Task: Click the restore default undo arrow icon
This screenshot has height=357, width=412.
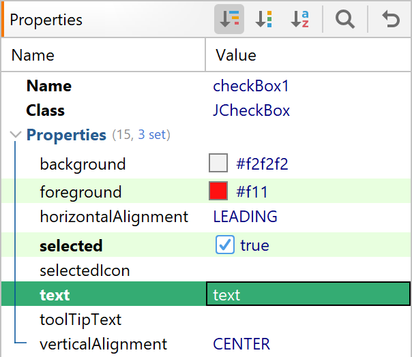Action: pyautogui.click(x=391, y=19)
